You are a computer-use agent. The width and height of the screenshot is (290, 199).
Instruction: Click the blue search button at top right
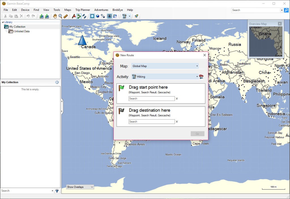click(286, 10)
